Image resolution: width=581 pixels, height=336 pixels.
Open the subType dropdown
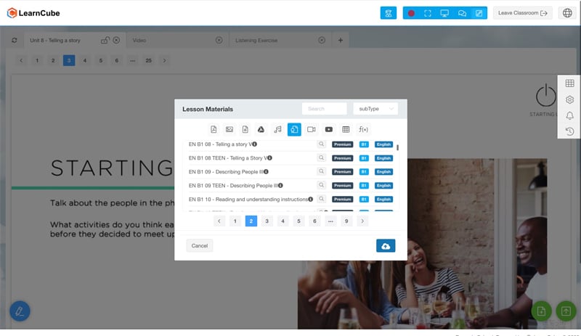(x=375, y=109)
